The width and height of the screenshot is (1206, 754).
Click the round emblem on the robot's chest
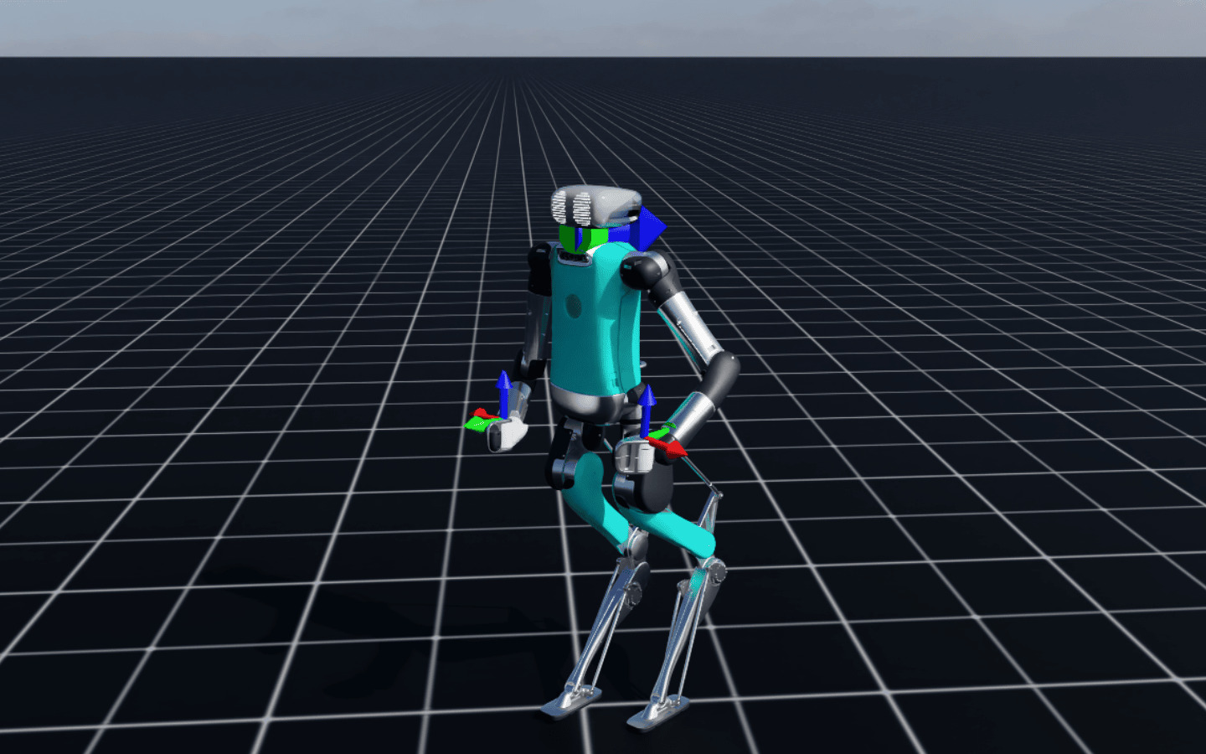(x=574, y=305)
